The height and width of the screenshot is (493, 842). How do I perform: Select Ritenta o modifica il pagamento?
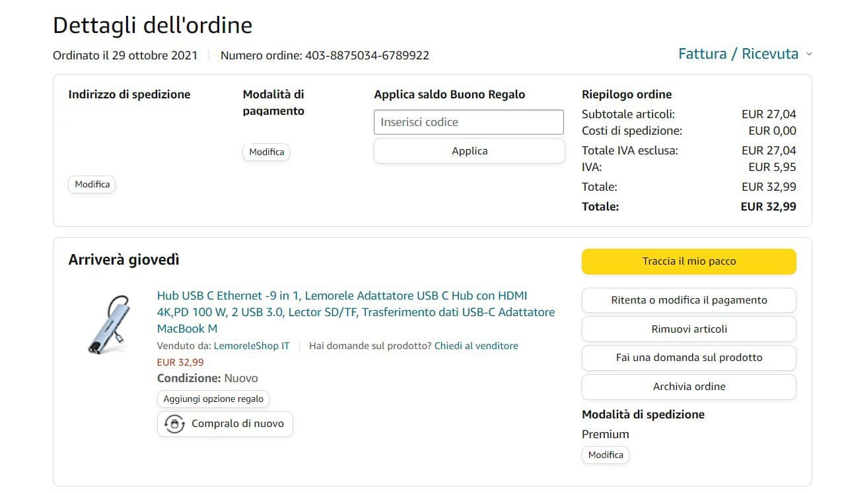click(x=689, y=300)
